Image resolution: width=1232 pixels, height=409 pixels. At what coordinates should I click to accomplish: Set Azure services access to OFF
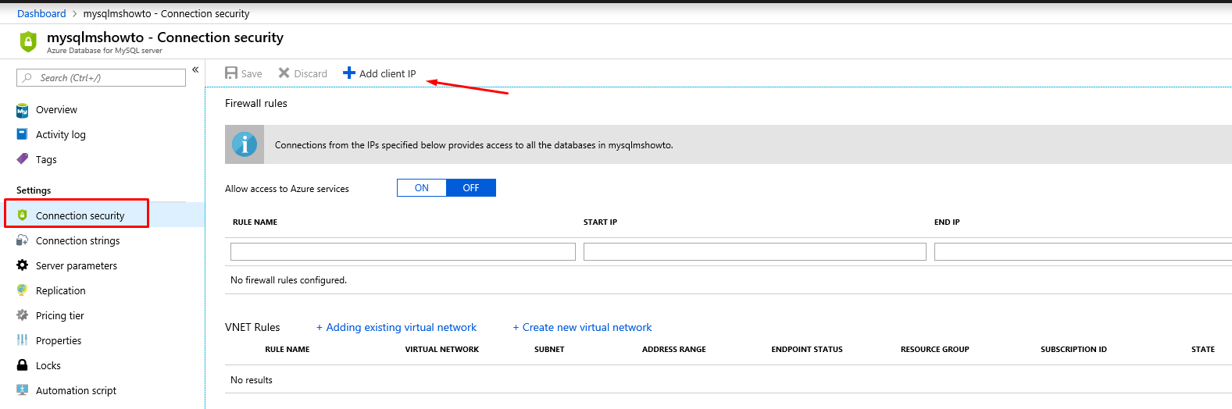click(471, 188)
